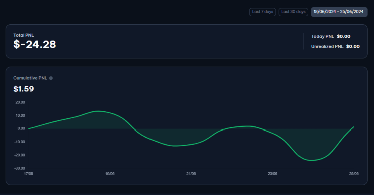Click the Total PNL label
Screen dimensions: 374x195
pyautogui.click(x=24, y=35)
